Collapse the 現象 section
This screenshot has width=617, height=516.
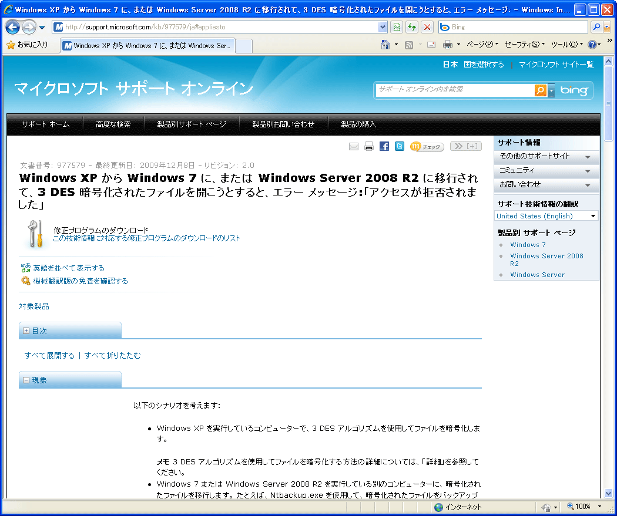tap(26, 380)
